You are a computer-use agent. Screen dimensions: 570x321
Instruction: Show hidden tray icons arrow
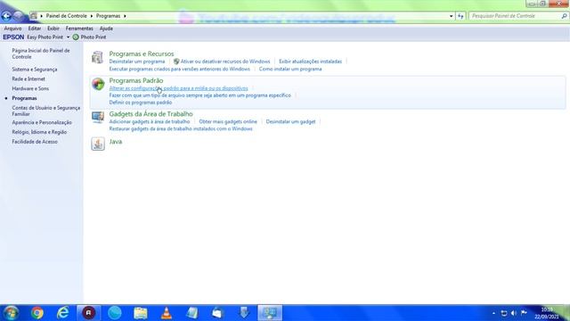coord(493,313)
